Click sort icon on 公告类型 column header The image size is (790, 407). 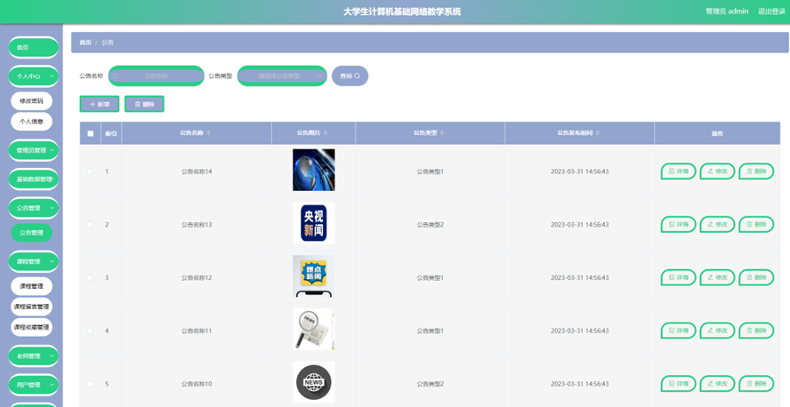tap(442, 132)
